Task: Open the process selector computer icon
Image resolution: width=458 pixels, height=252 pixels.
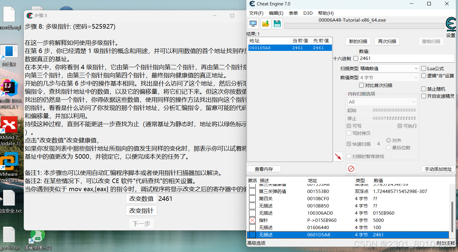Action: (x=253, y=23)
